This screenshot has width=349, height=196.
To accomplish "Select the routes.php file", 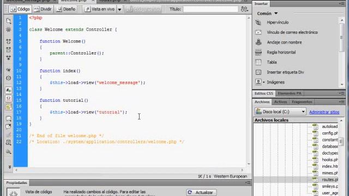I will [329, 180].
